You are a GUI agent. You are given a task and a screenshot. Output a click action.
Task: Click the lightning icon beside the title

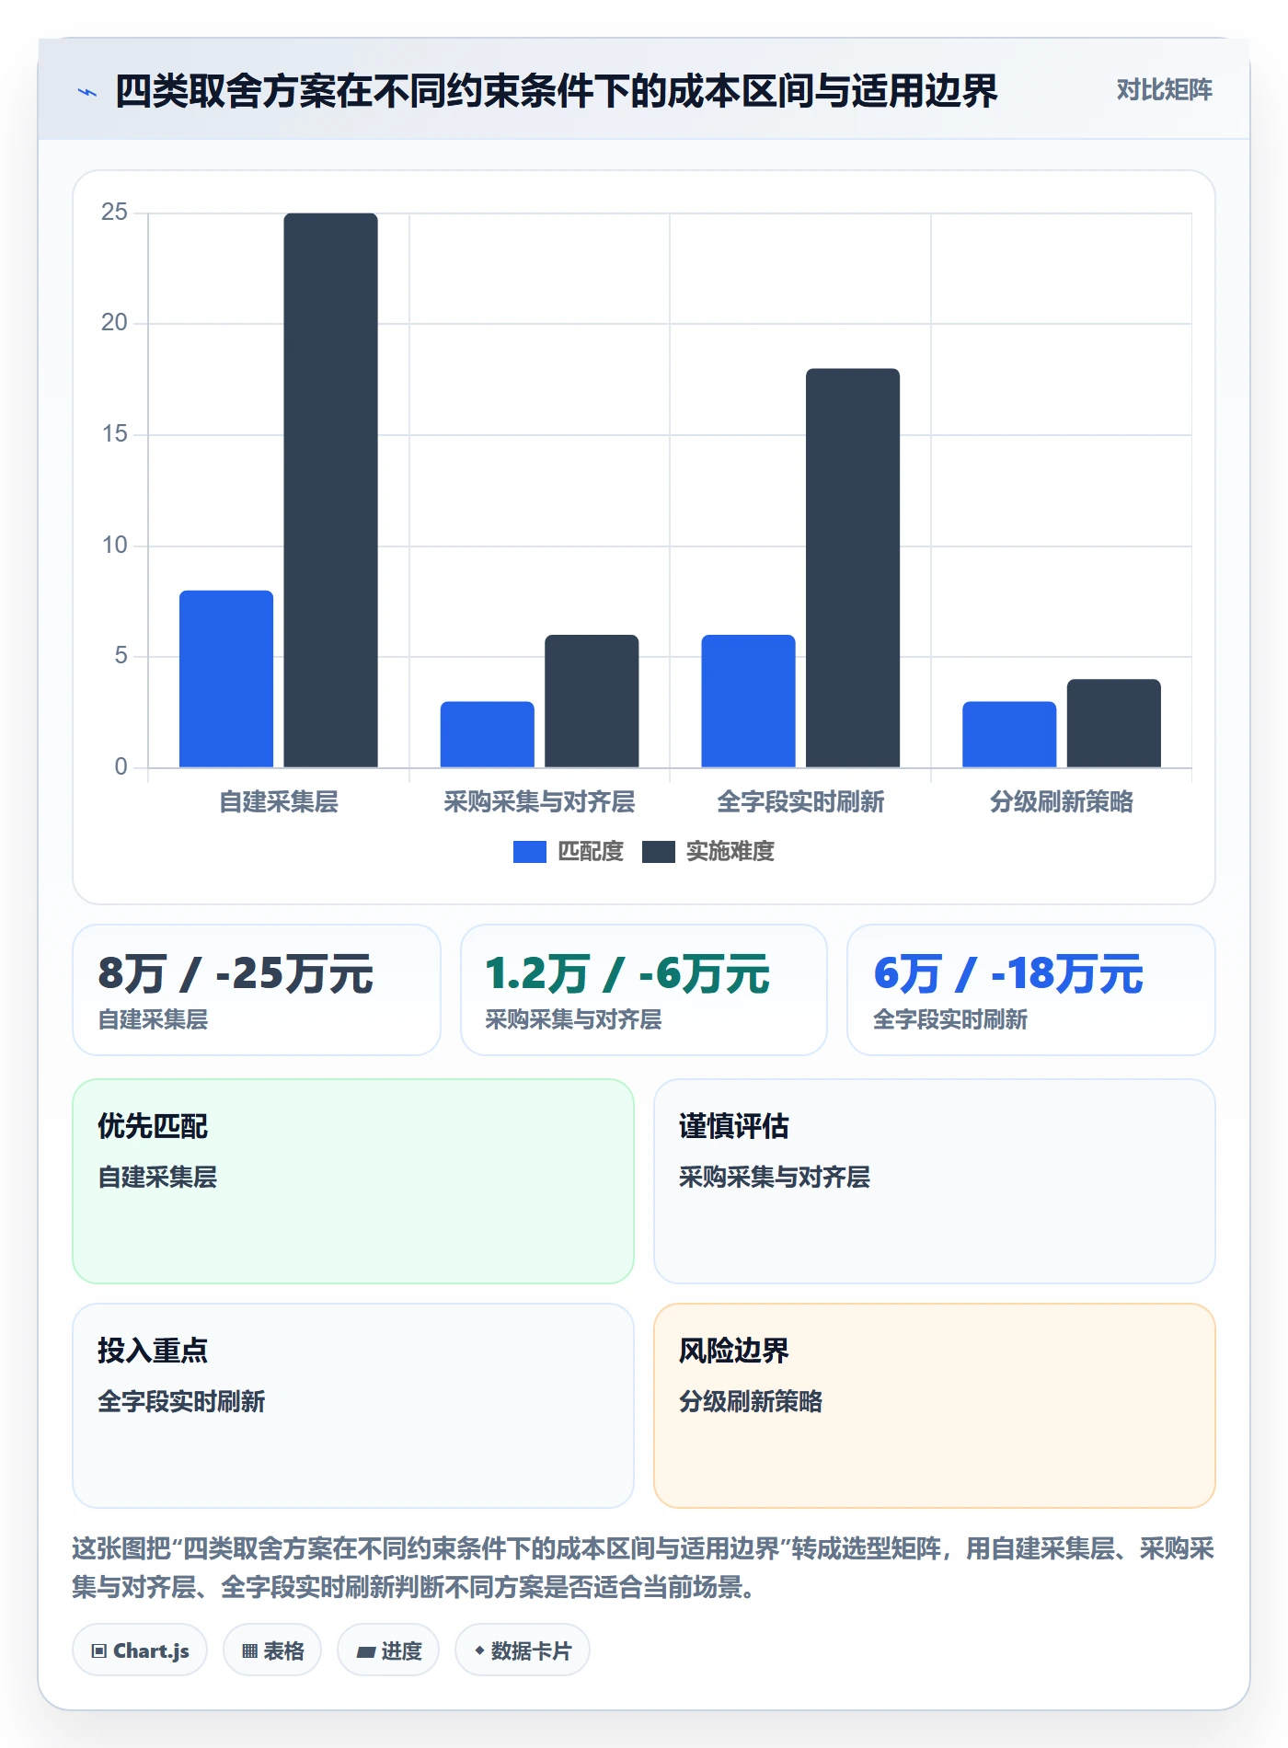point(87,92)
